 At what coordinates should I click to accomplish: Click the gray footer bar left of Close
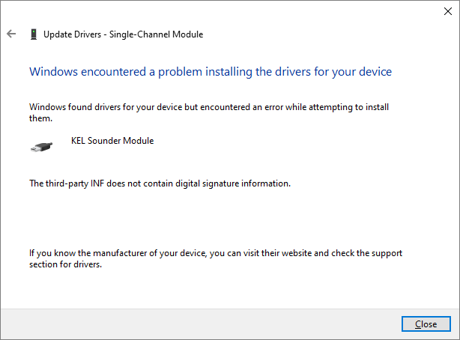pos(201,324)
